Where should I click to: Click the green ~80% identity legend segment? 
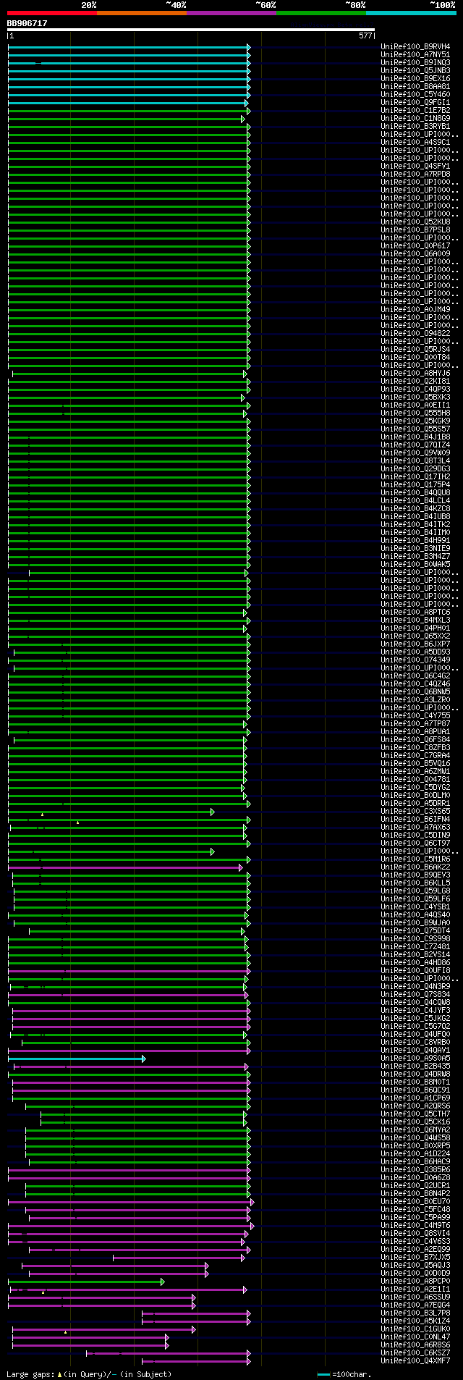coord(321,12)
